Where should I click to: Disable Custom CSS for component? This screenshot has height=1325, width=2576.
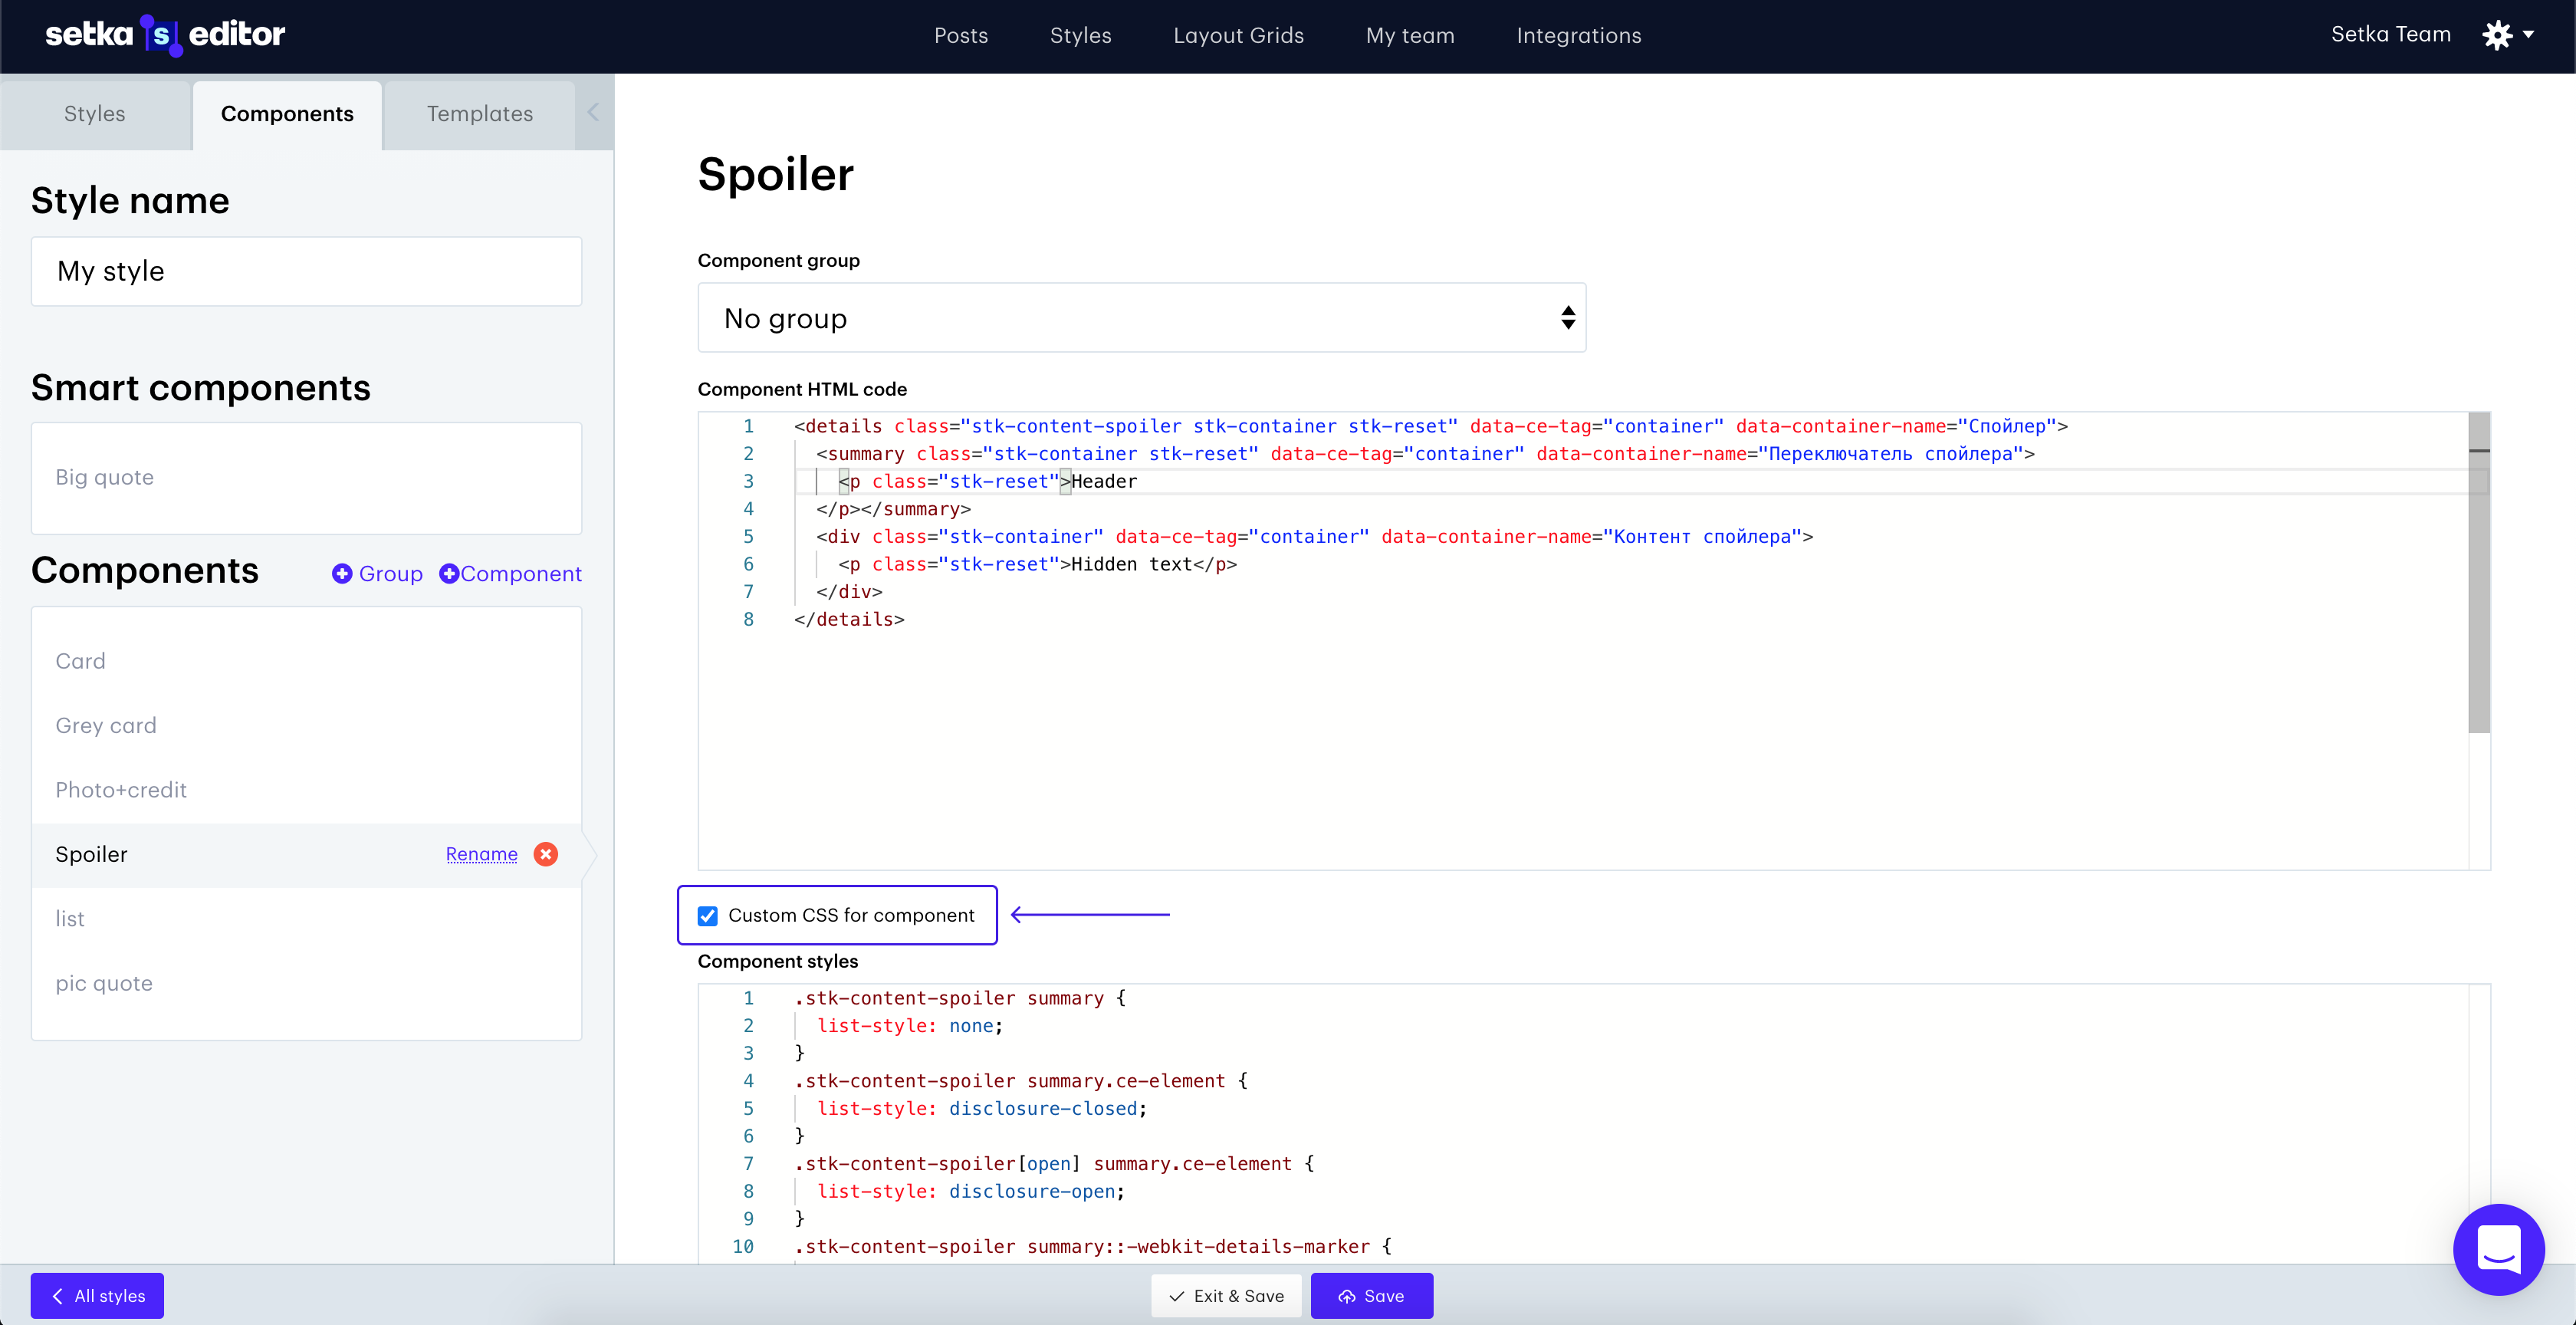pyautogui.click(x=708, y=915)
